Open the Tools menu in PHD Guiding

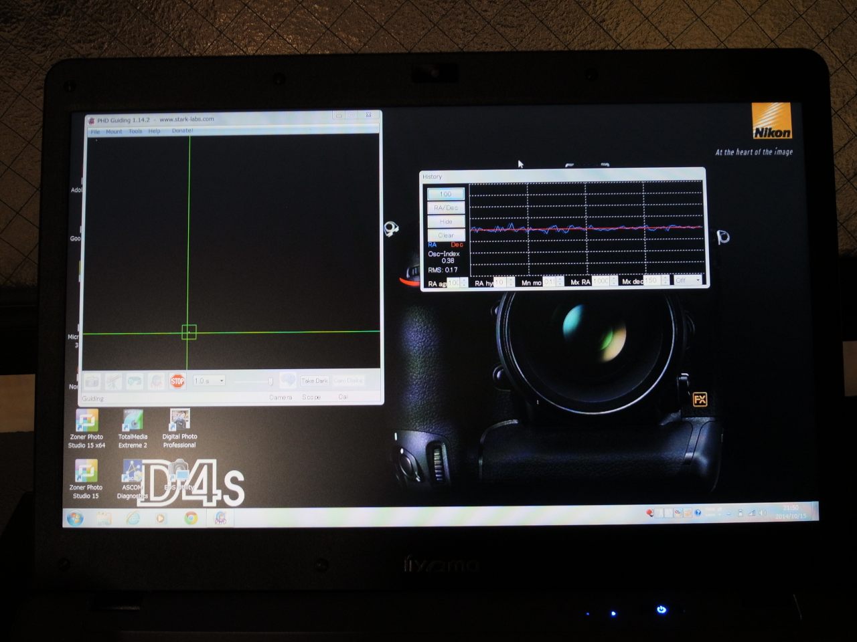tap(135, 131)
